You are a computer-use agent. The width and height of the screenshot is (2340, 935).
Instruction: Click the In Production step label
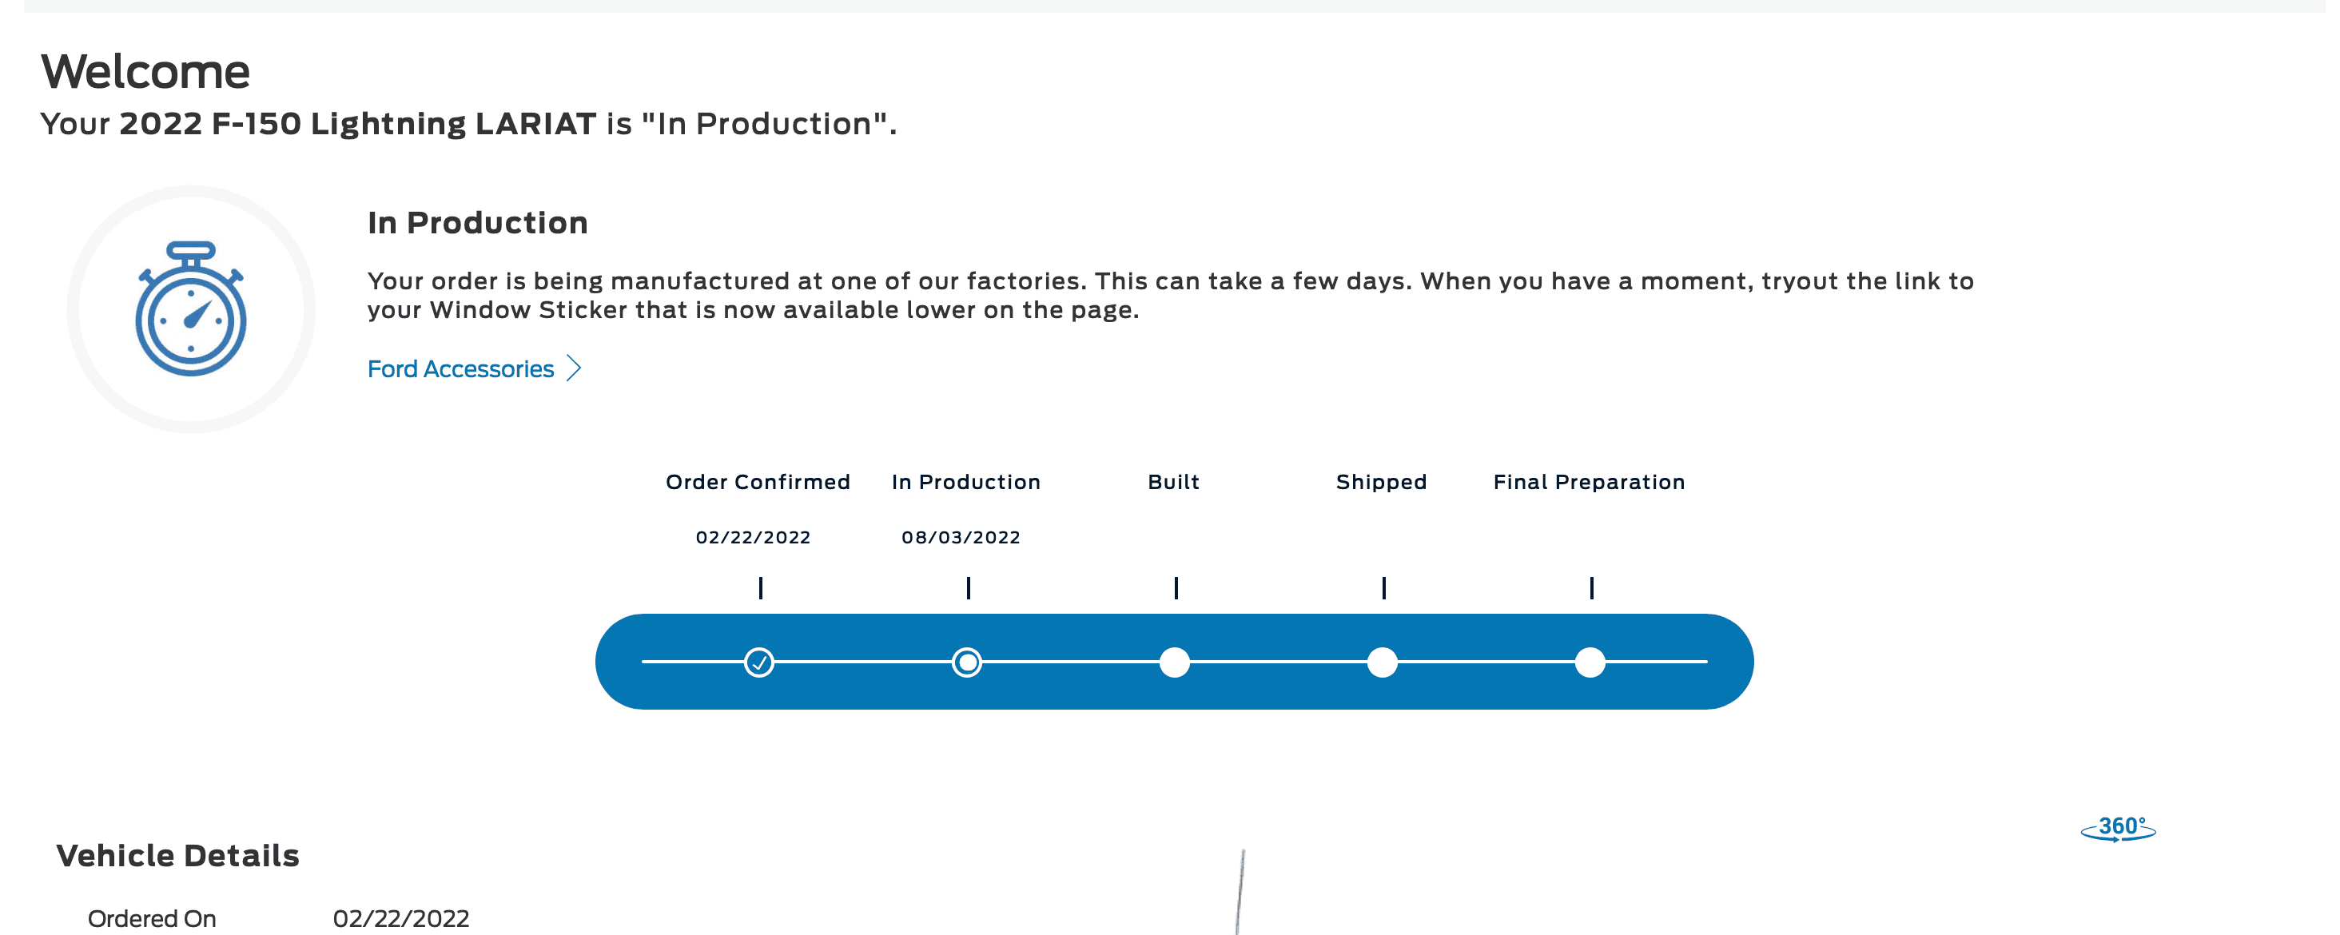[965, 482]
